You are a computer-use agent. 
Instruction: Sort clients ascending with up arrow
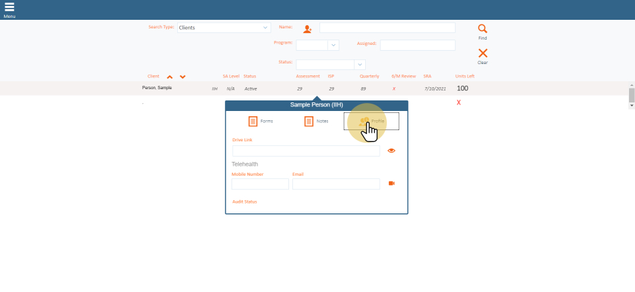pos(169,77)
